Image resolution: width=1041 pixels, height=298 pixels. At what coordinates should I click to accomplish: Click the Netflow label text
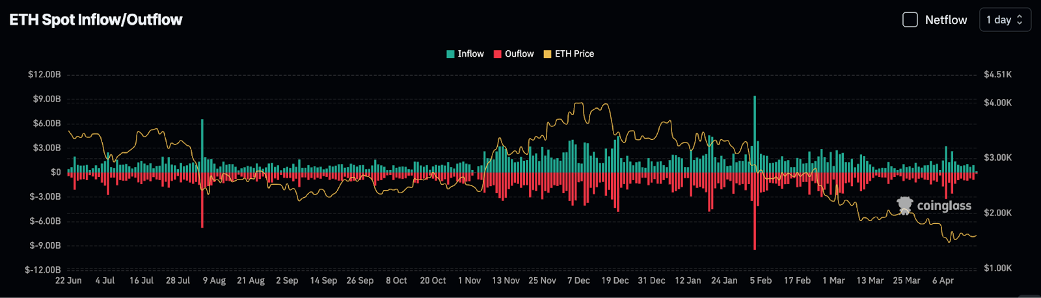[x=946, y=20]
